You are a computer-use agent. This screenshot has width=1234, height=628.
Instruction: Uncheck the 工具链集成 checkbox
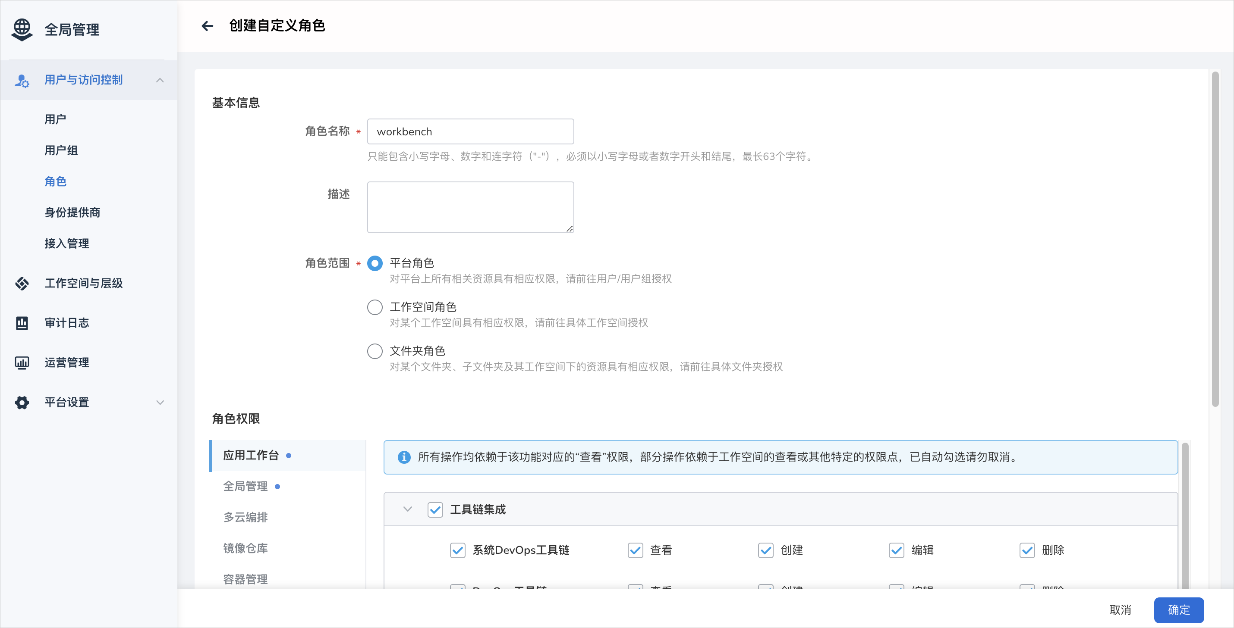(435, 510)
